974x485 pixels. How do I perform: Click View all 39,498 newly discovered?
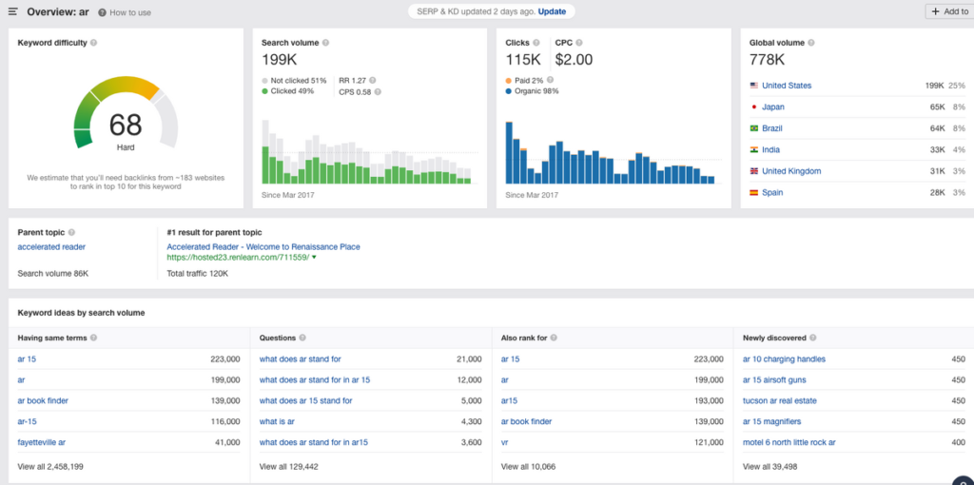click(x=770, y=466)
